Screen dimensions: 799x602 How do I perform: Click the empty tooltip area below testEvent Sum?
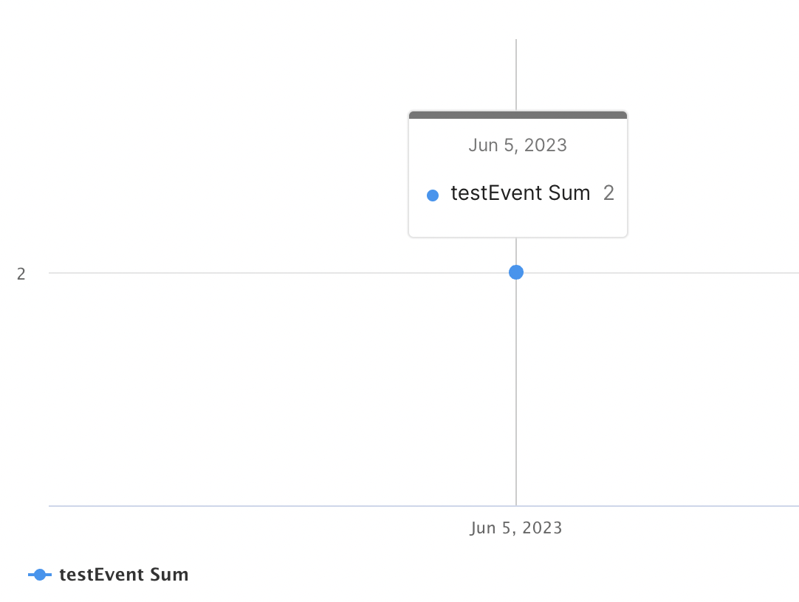[x=517, y=221]
